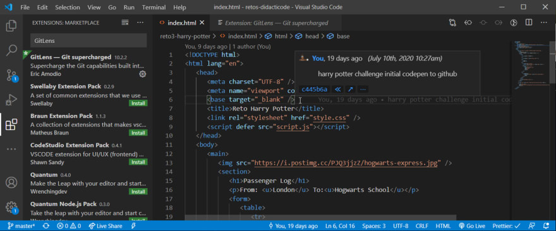Change CRLF end of line sequence
The height and width of the screenshot is (231, 556).
click(x=422, y=226)
